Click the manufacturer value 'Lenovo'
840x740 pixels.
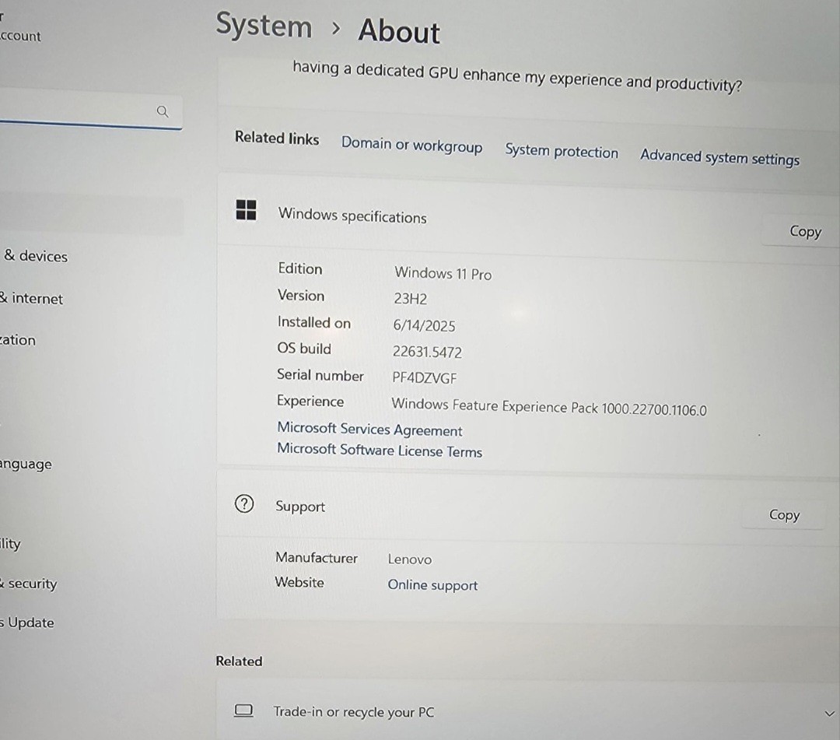pyautogui.click(x=410, y=559)
